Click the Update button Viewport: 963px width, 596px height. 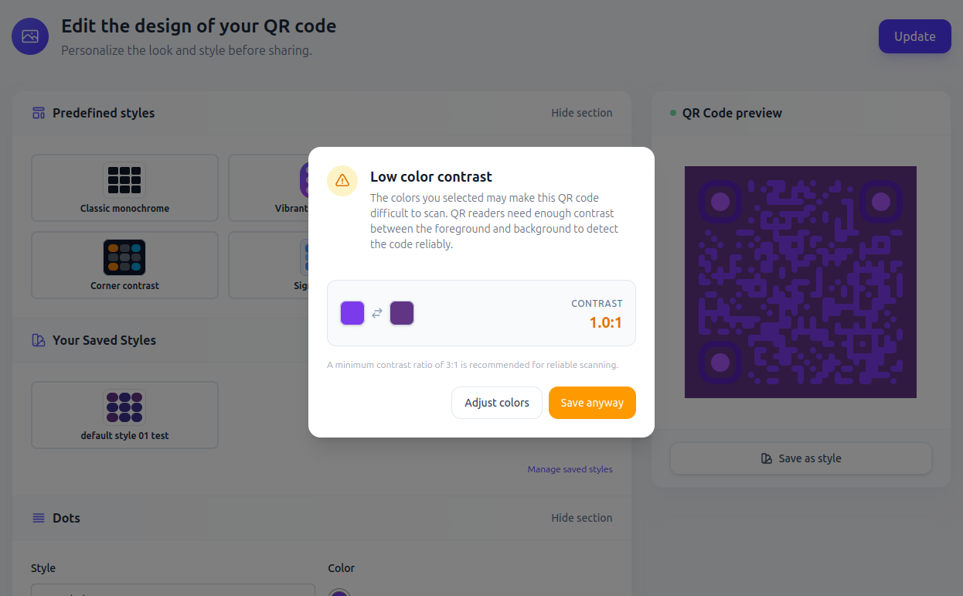coord(914,36)
